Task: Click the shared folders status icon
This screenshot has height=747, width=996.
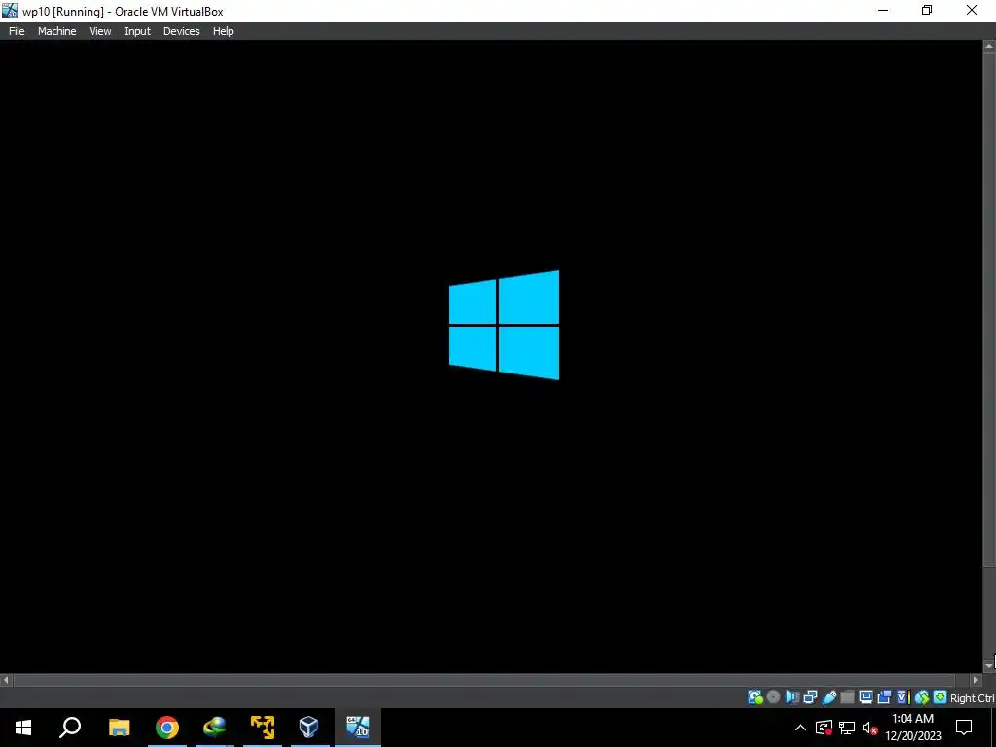Action: (847, 697)
